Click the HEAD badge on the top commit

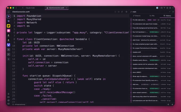pos(150,20)
